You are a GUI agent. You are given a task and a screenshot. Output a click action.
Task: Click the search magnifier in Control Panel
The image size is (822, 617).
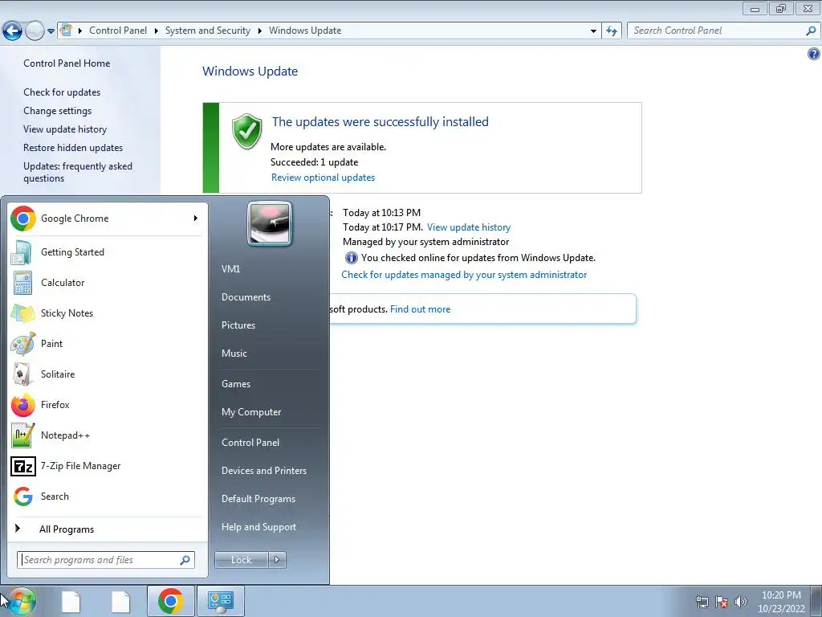coord(811,31)
